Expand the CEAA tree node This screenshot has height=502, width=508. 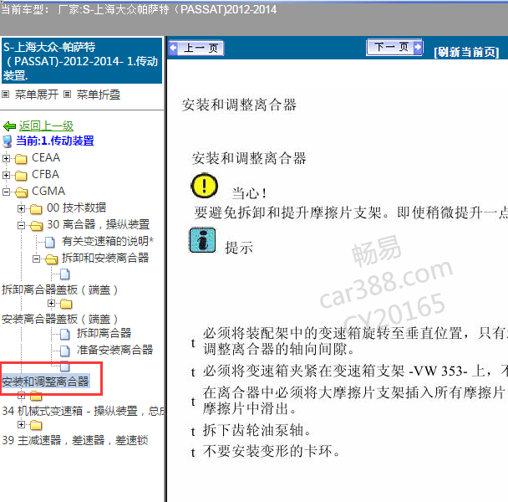(6, 158)
